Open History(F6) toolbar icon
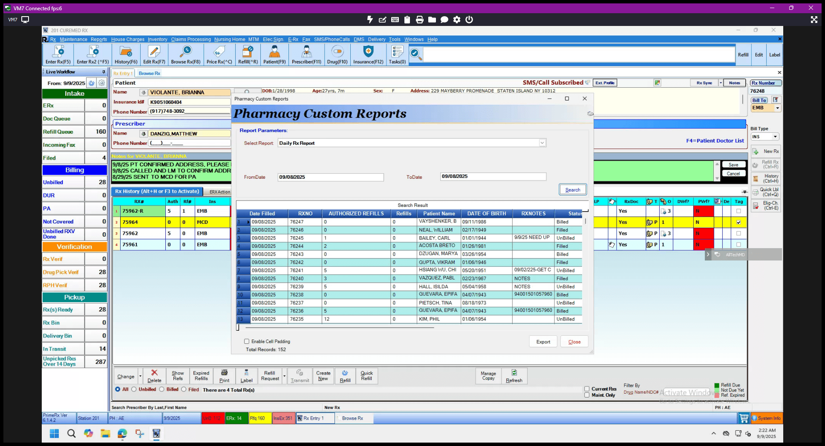Image resolution: width=825 pixels, height=446 pixels. [x=126, y=54]
